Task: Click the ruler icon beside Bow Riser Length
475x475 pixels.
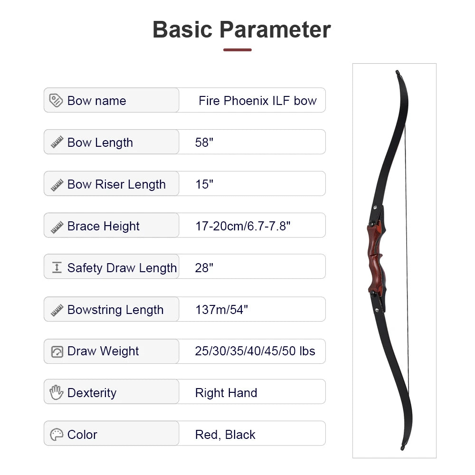Action: pyautogui.click(x=57, y=184)
